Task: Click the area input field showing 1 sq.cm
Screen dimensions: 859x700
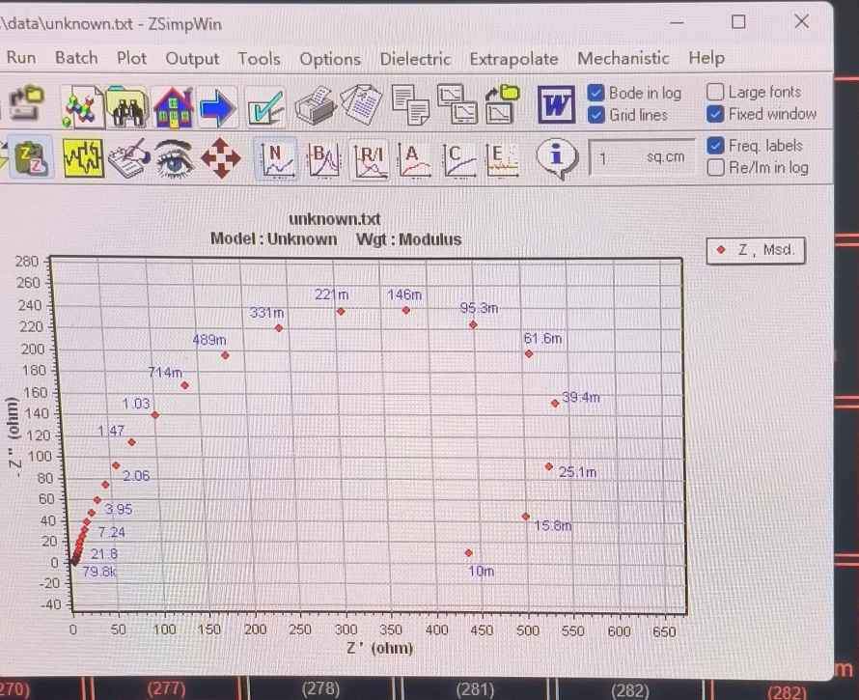Action: pyautogui.click(x=642, y=158)
